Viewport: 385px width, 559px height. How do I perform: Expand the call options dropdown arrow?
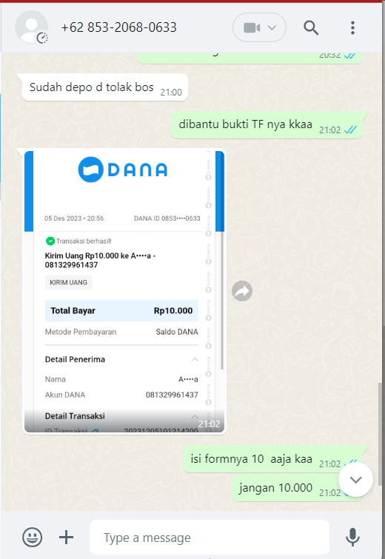point(272,27)
